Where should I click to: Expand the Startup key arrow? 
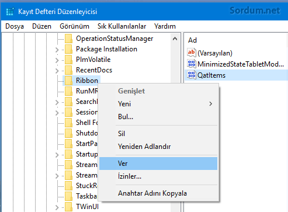coord(57,155)
